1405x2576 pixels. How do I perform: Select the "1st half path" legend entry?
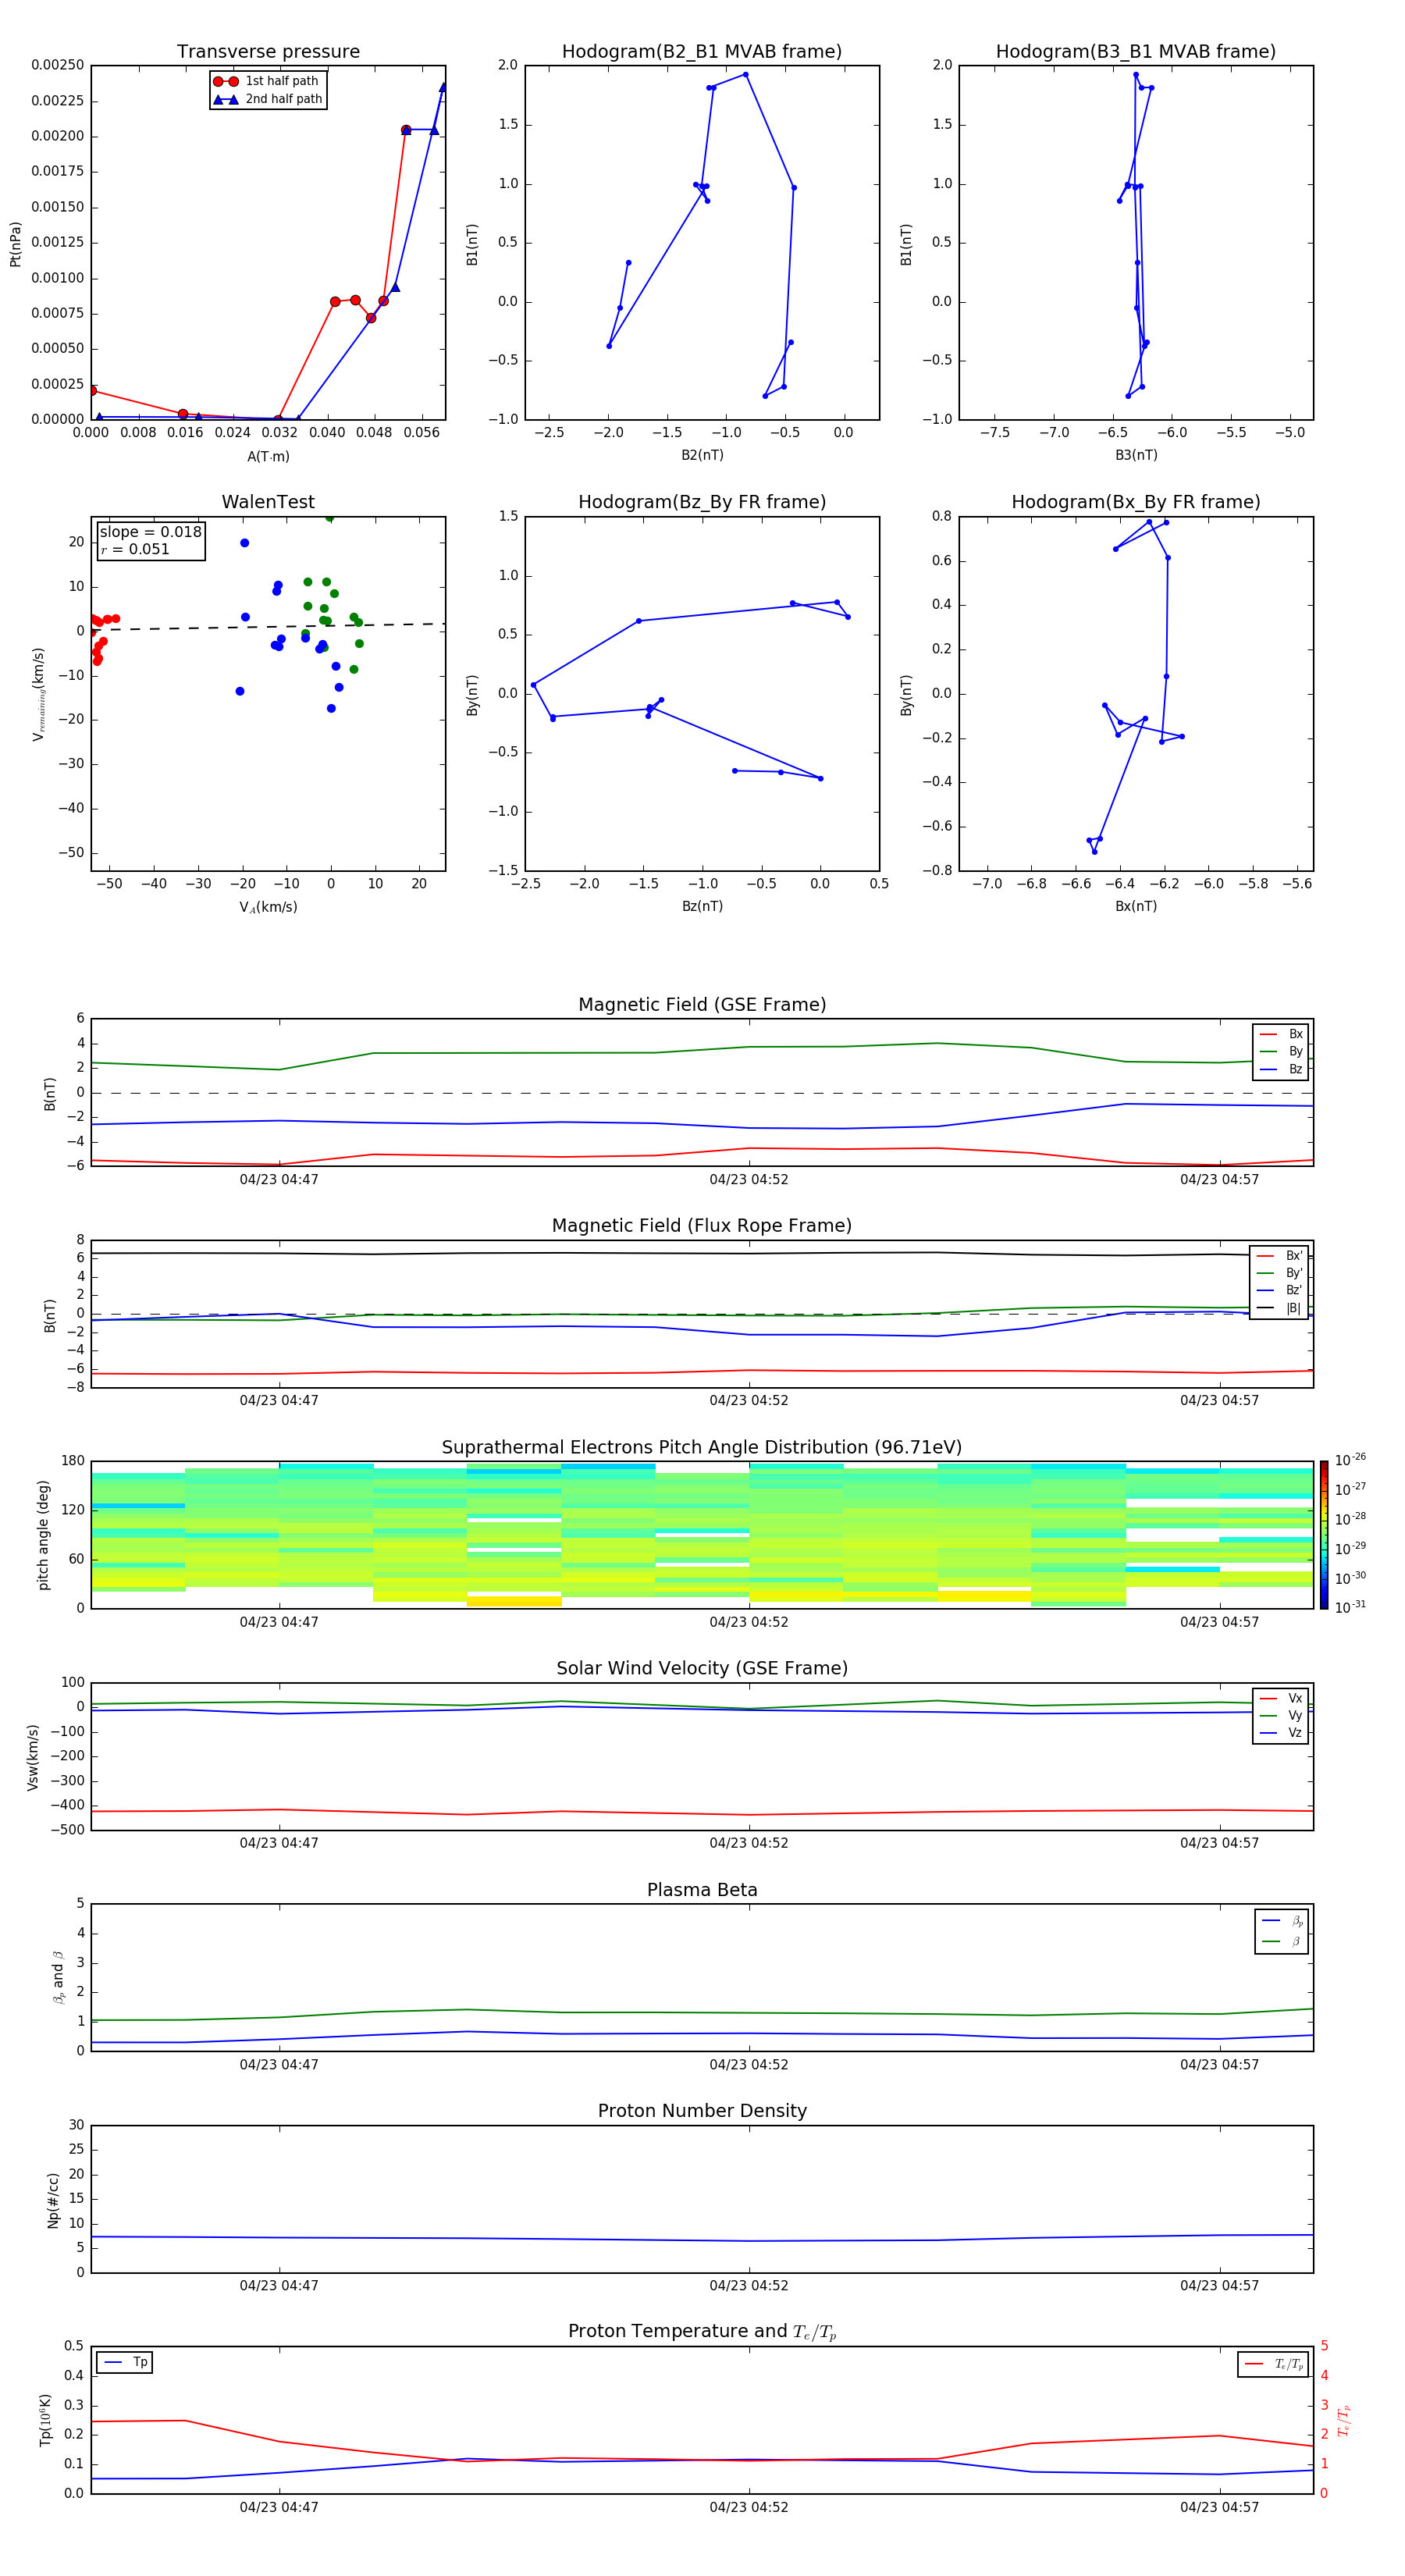tap(266, 81)
